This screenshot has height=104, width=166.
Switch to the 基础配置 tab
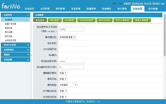click(x=40, y=20)
